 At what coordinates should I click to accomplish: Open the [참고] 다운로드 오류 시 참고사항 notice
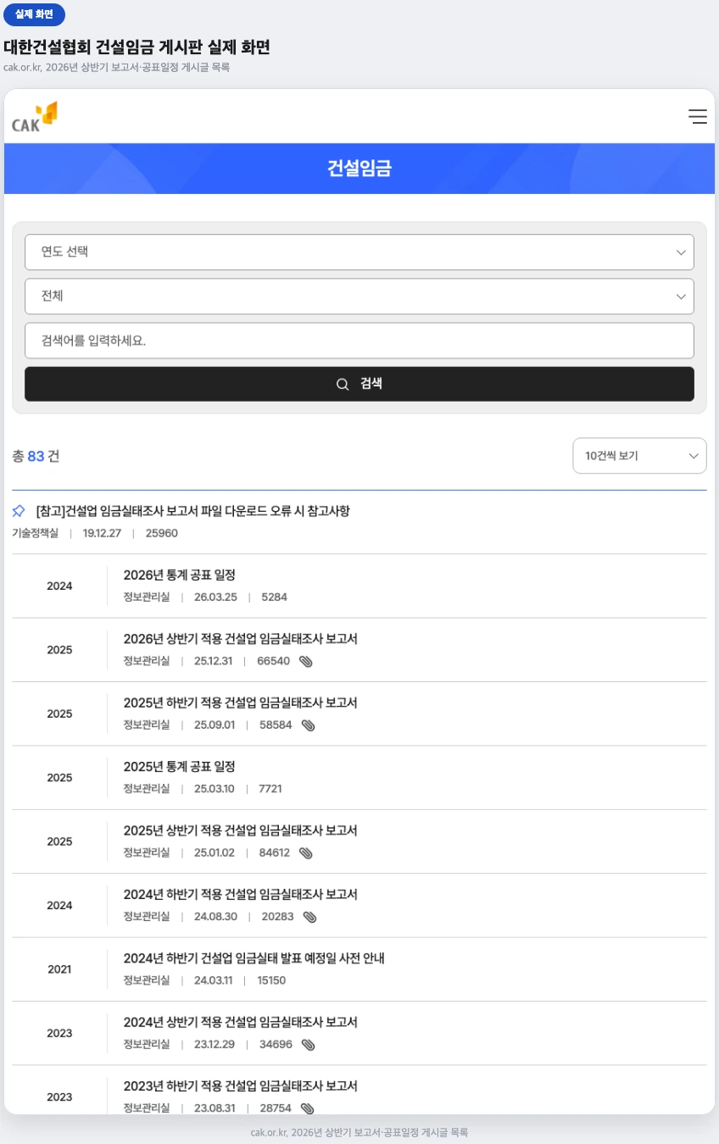coord(193,511)
